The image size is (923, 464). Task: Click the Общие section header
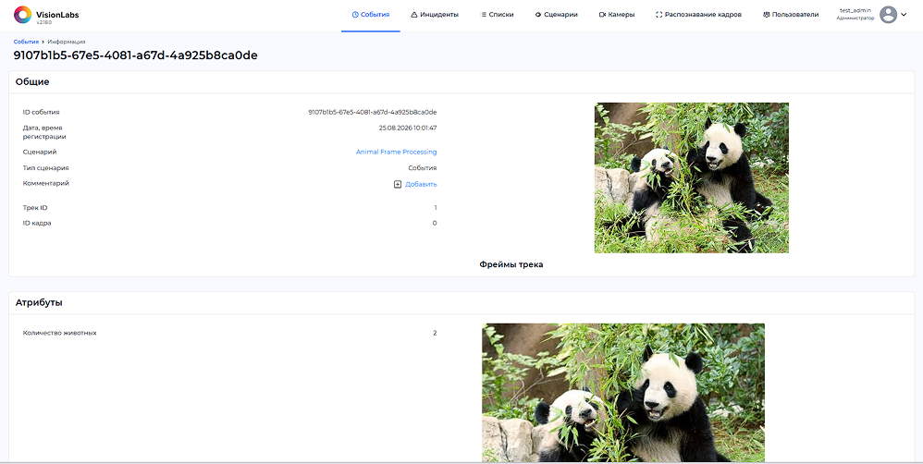pyautogui.click(x=32, y=81)
